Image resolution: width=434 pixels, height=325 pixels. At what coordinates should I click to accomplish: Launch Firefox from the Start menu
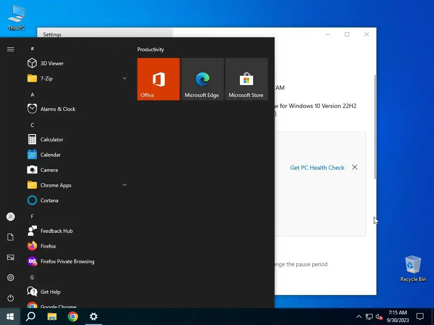(78, 246)
